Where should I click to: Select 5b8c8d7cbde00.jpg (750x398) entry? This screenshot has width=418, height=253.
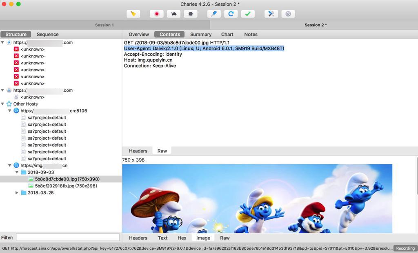click(67, 179)
